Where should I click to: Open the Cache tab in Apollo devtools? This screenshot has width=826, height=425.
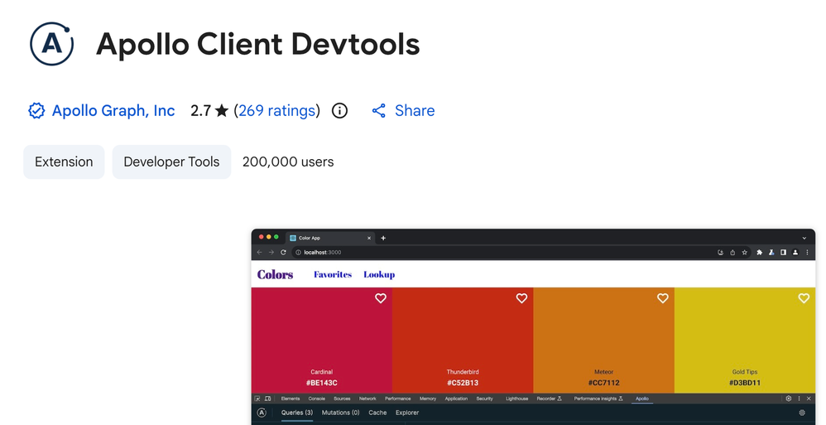[x=377, y=413]
